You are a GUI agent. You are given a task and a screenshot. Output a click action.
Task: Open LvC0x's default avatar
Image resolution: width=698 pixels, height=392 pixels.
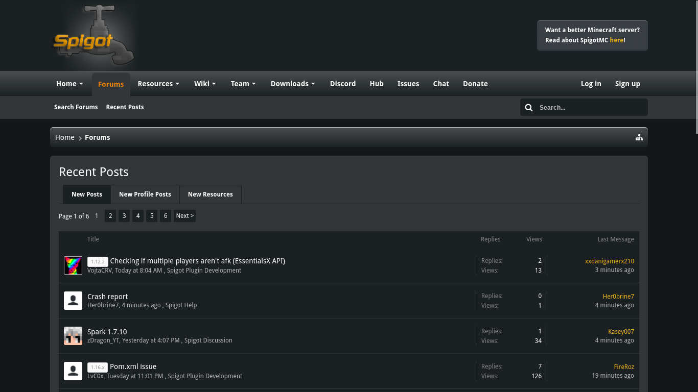(73, 371)
